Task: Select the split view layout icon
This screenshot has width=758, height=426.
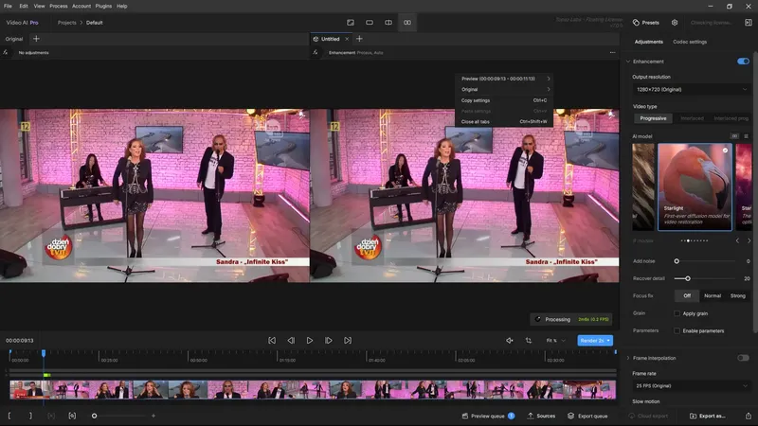Action: 388,23
